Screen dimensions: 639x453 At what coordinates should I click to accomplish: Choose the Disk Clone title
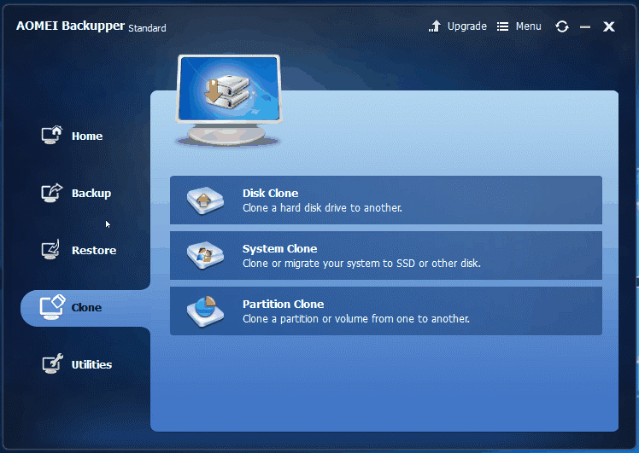[271, 193]
